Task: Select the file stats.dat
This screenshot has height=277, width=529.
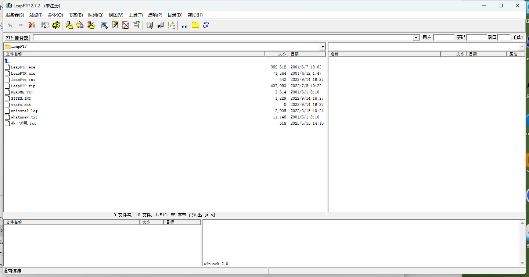Action: [21, 104]
